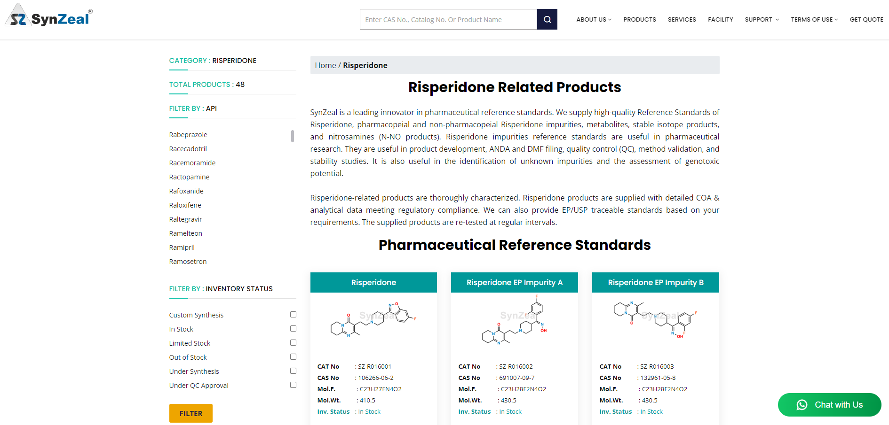This screenshot has width=889, height=425.
Task: Click the Home breadcrumb link
Action: 325,65
